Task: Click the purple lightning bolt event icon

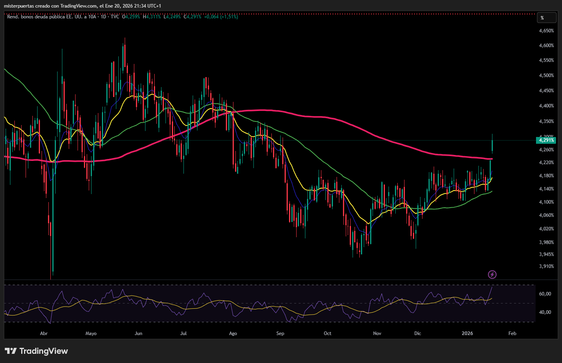Action: click(x=492, y=274)
